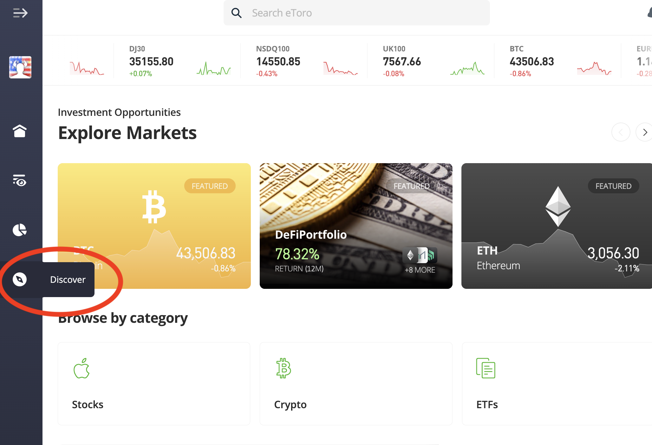Open the user profile avatar
652x445 pixels.
(x=20, y=67)
